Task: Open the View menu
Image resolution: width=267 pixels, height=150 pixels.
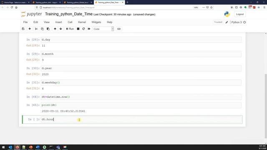Action: (46, 22)
